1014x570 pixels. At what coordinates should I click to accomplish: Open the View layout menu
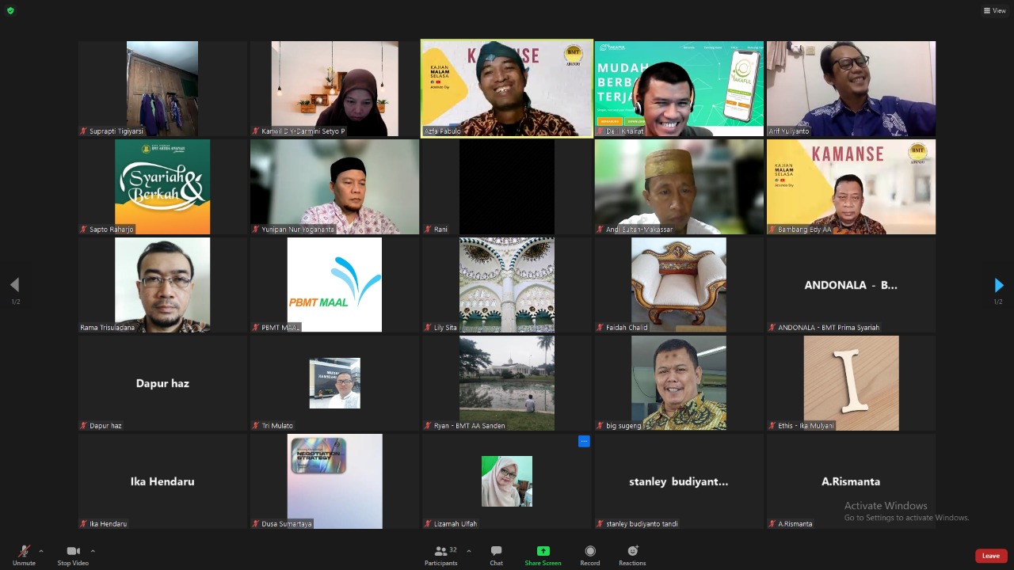[997, 10]
